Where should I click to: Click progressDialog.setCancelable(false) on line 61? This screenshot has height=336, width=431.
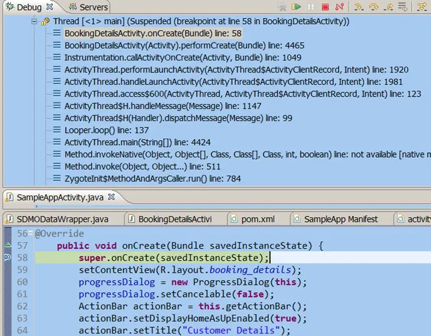(176, 294)
